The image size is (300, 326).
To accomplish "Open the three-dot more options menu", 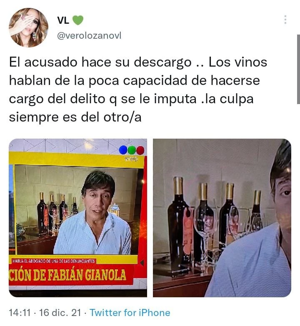I will 285,20.
